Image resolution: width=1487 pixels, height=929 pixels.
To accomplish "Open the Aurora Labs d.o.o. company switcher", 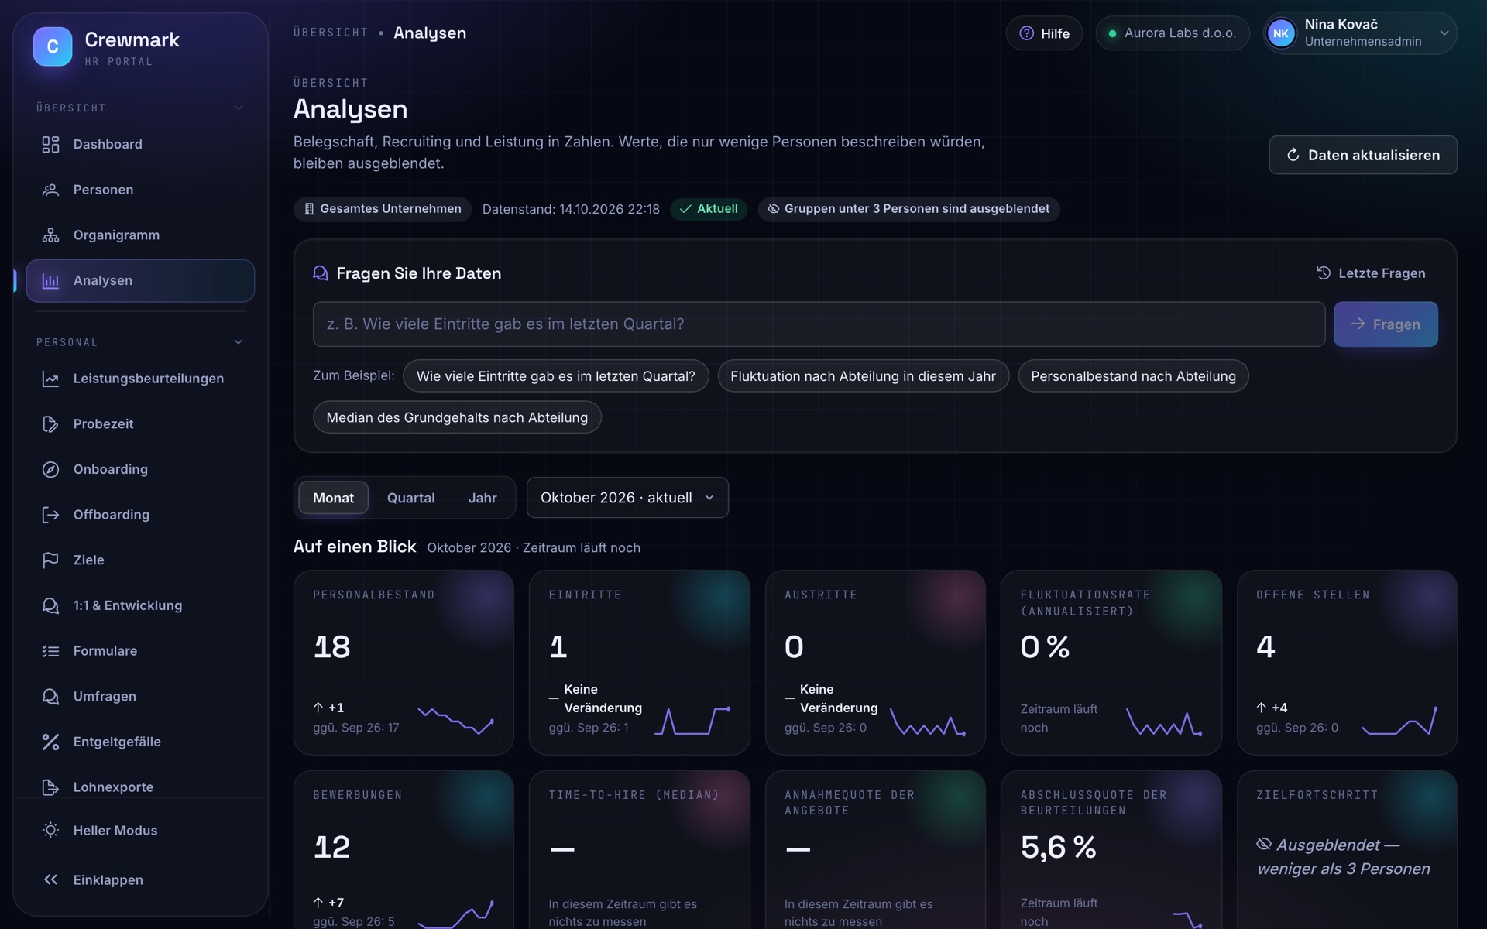I will coord(1172,33).
